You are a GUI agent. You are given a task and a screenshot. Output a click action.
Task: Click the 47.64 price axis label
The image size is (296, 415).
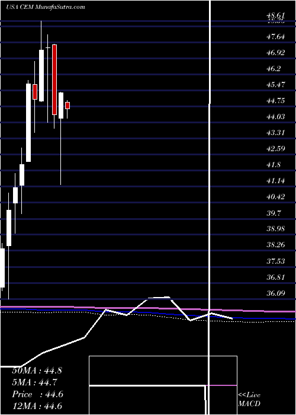275,36
